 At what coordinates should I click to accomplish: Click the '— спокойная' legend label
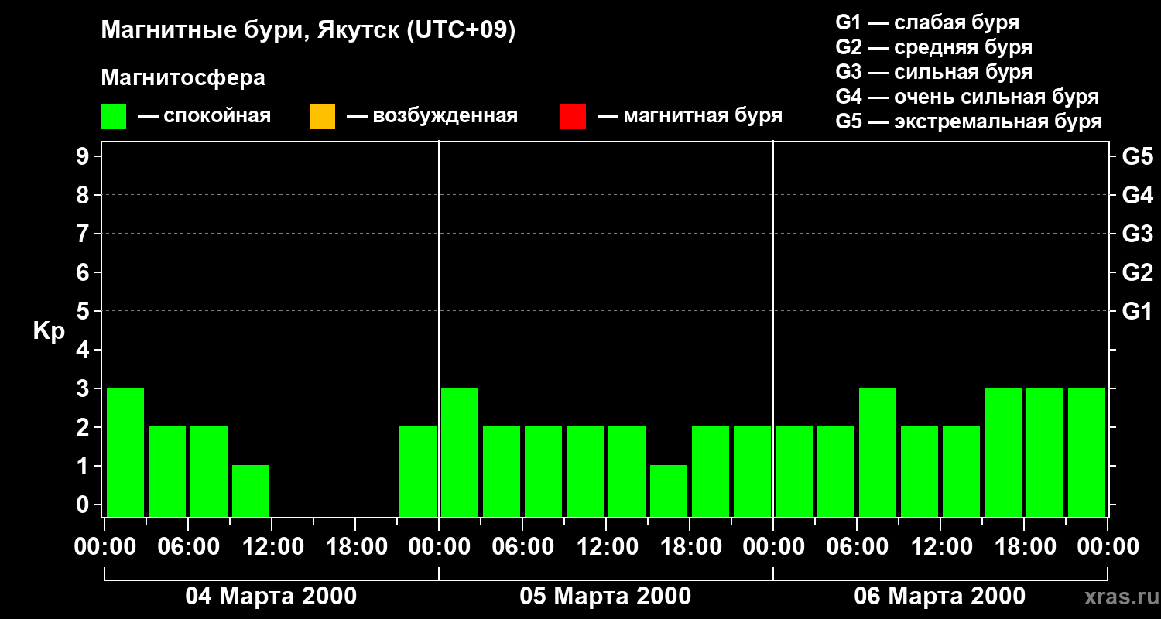(204, 116)
